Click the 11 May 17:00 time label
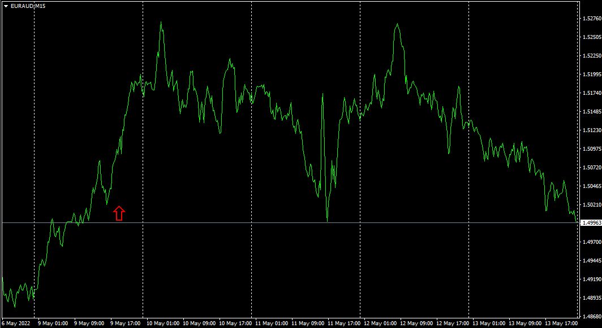The height and width of the screenshot is (328, 602). tap(344, 323)
